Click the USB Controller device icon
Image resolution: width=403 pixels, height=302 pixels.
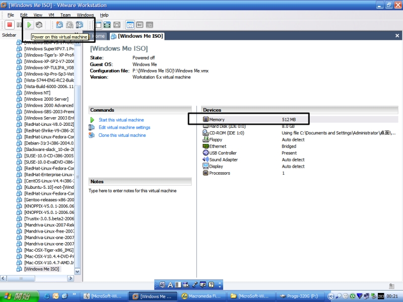click(x=206, y=153)
